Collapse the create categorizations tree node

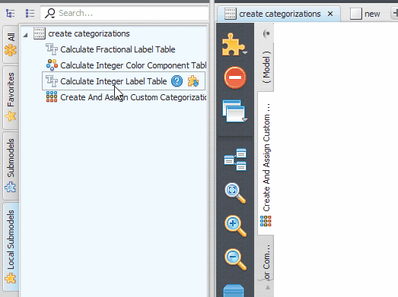coord(25,35)
